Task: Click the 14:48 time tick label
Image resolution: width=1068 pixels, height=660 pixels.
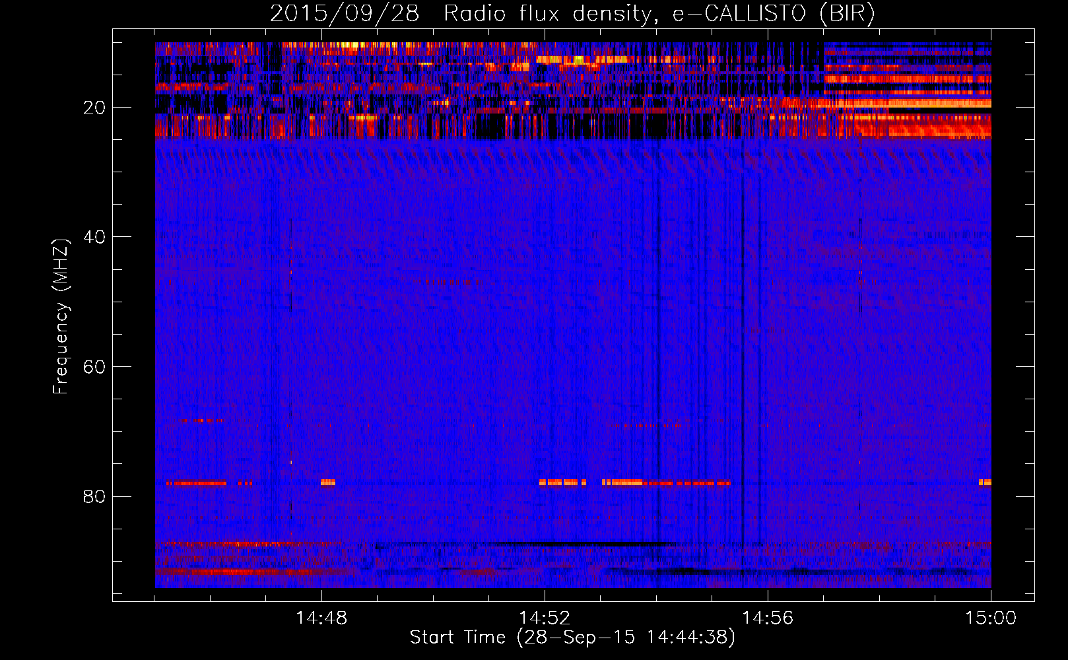Action: pos(321,618)
